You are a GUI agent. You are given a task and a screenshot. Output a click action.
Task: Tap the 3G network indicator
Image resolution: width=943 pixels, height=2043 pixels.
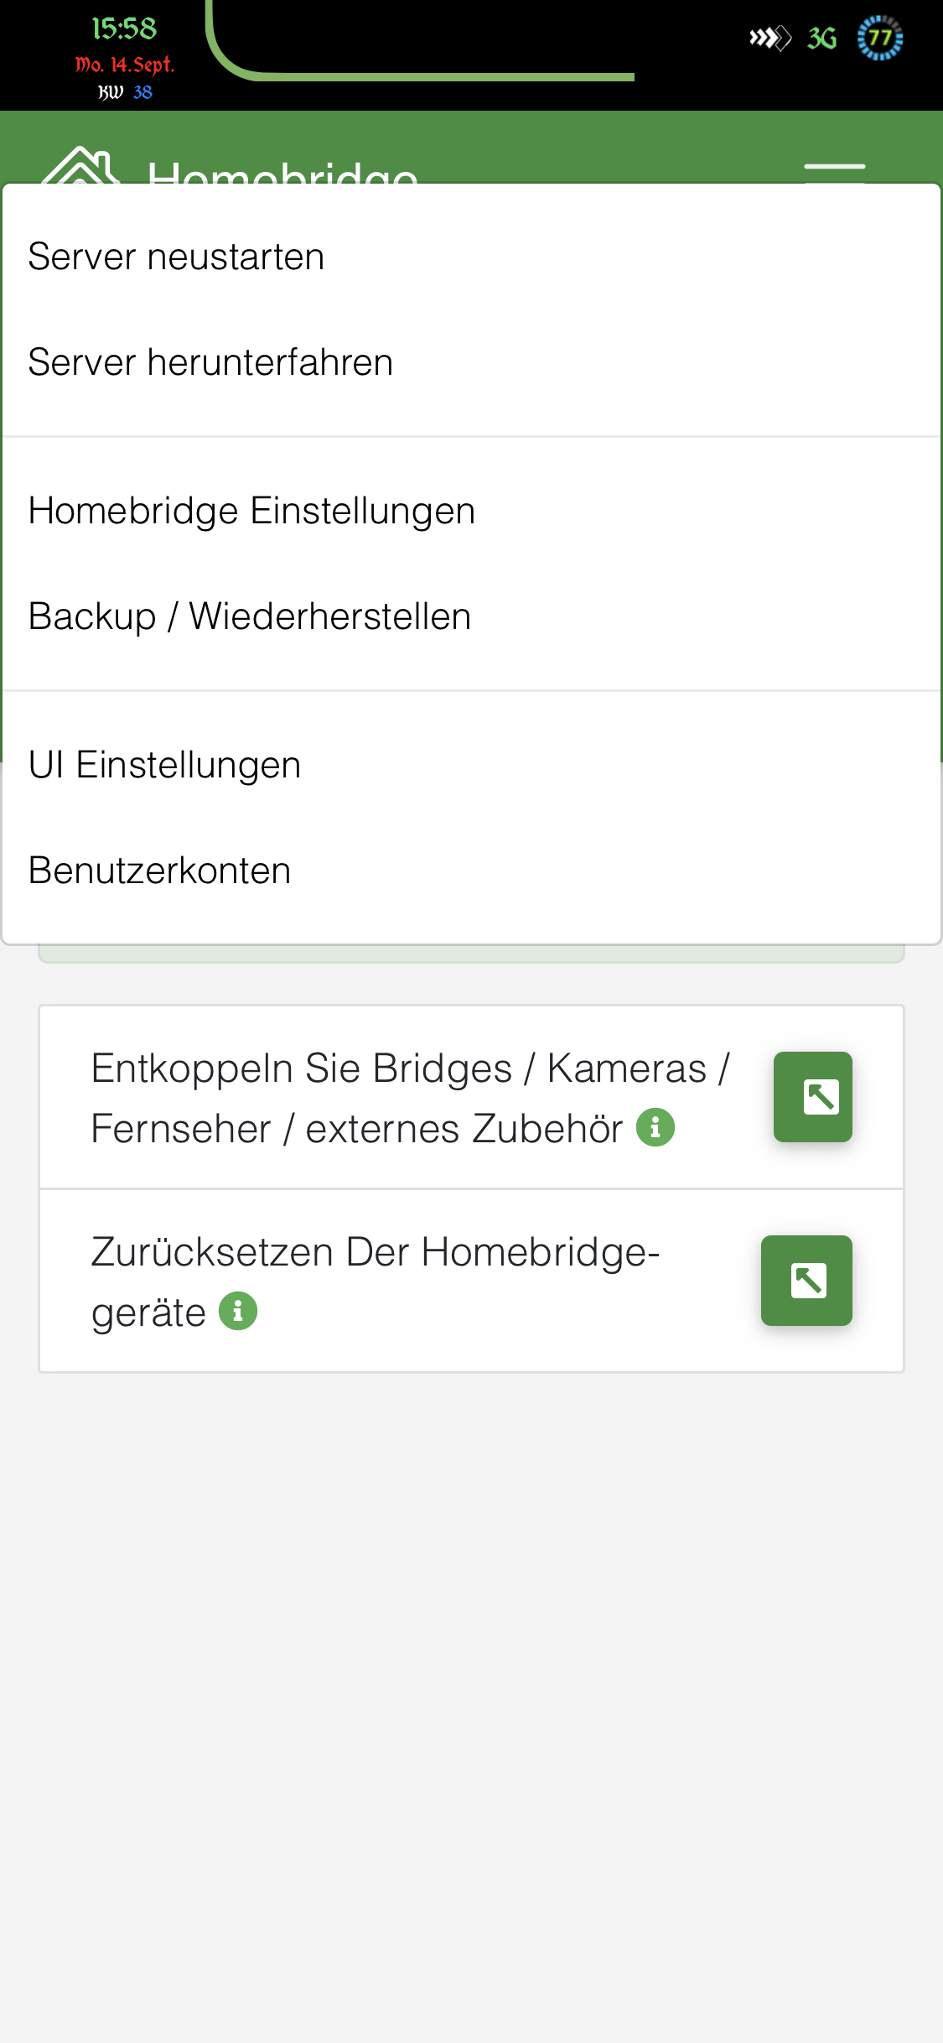click(x=821, y=39)
